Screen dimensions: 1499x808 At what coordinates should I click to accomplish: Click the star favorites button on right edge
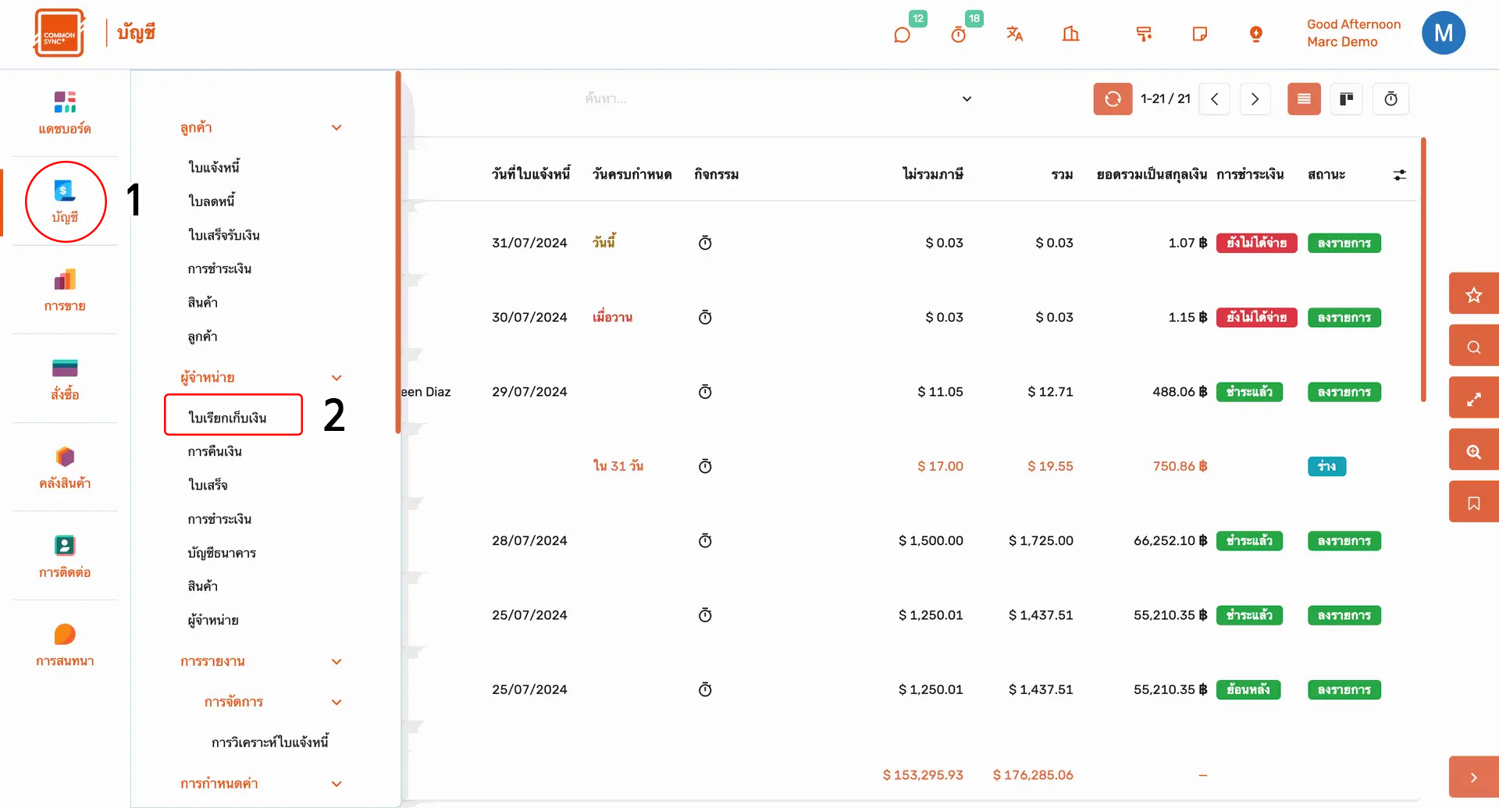(1473, 294)
